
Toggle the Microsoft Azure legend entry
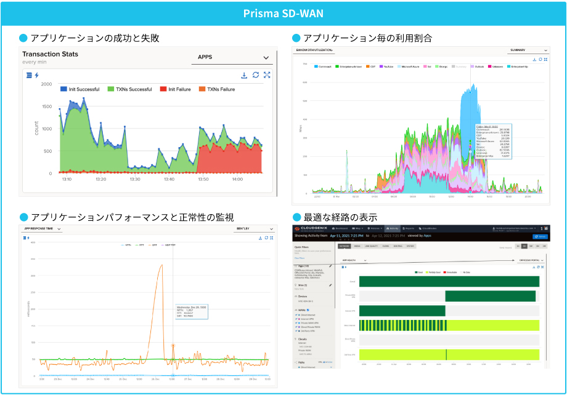[x=408, y=66]
